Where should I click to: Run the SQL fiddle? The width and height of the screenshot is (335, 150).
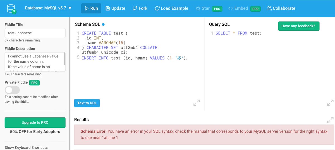(x=91, y=8)
